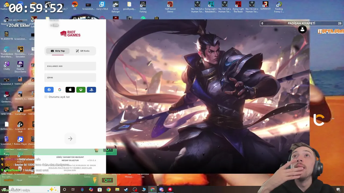Select the Half Sword Demo desktop shortcut
This screenshot has width=344, height=193.
pos(170,7)
